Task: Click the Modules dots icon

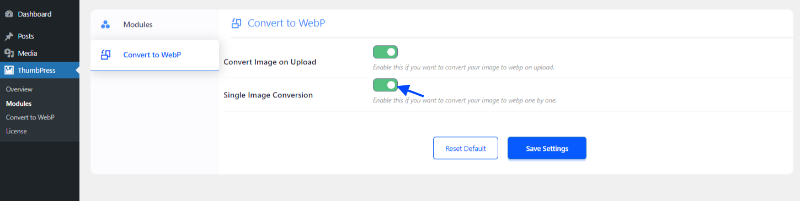Action: click(x=105, y=25)
